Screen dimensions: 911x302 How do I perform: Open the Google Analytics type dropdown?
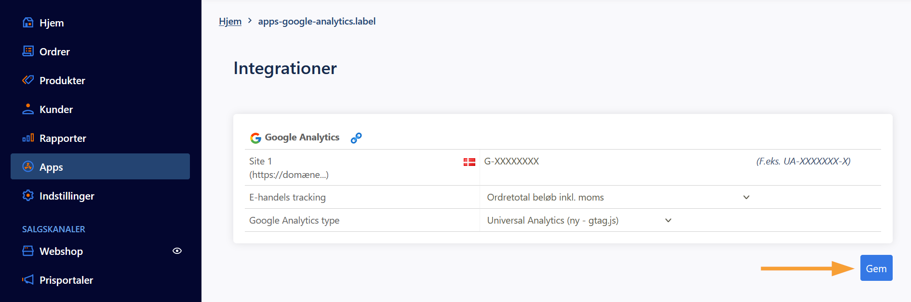579,220
